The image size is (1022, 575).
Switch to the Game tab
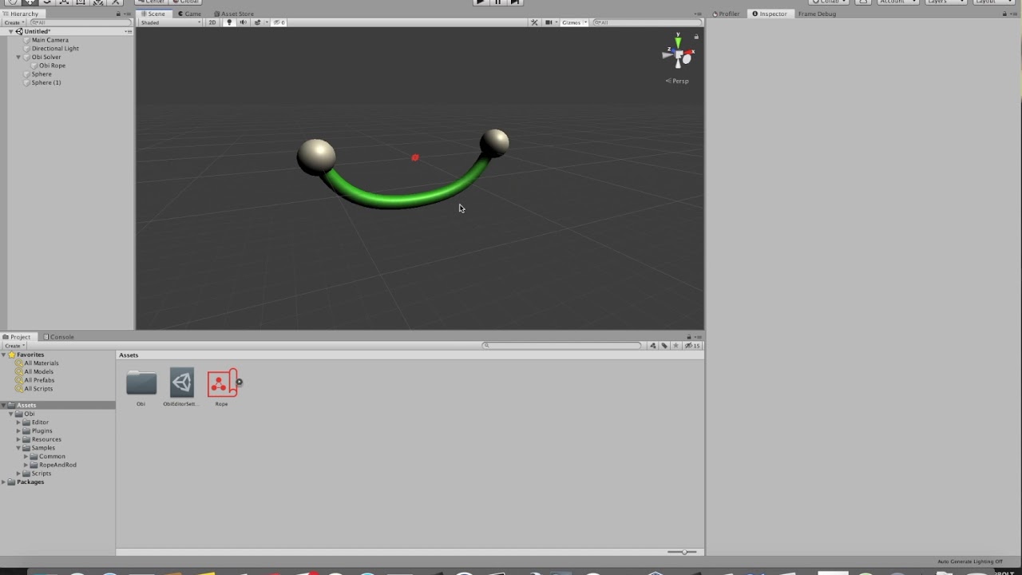click(189, 14)
